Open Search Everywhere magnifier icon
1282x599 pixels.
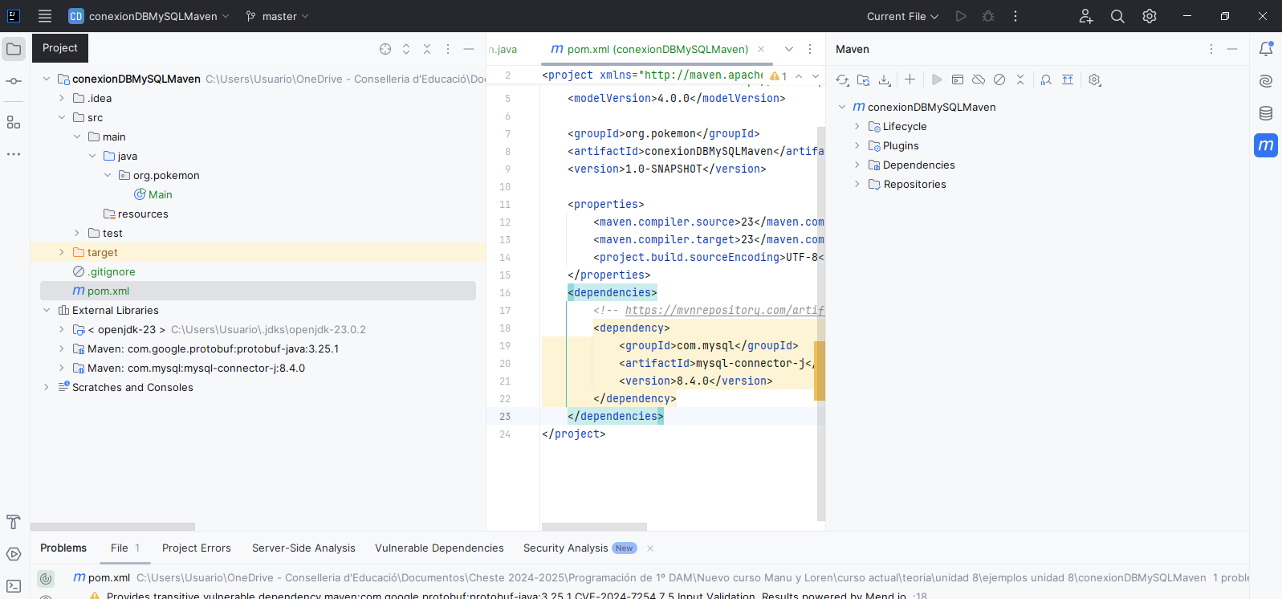(1117, 16)
